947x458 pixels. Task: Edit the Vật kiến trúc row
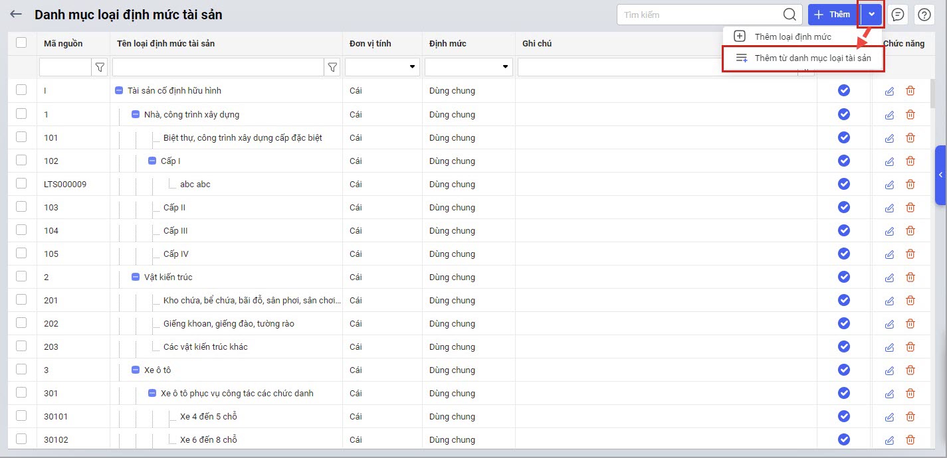[890, 277]
